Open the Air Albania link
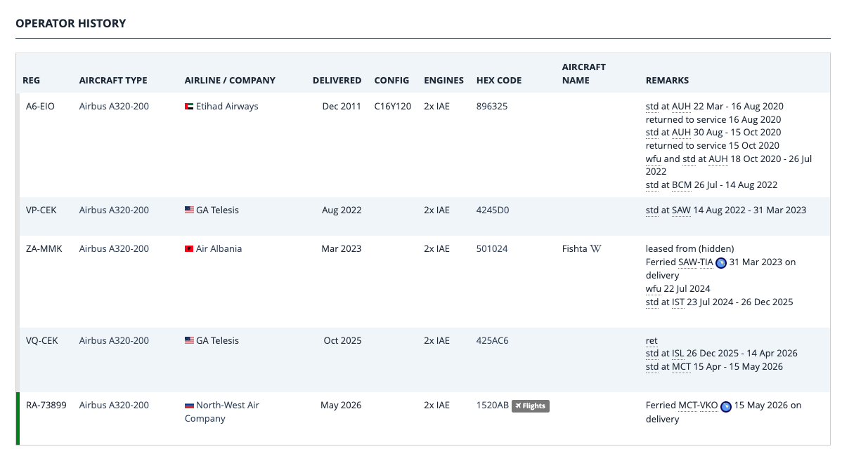Screen dimensions: 868x449 [x=219, y=248]
